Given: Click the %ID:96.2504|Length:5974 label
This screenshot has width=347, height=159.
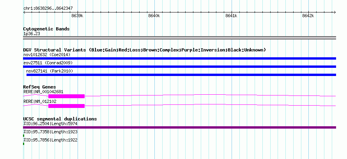Looking at the screenshot, I should pos(50,124).
